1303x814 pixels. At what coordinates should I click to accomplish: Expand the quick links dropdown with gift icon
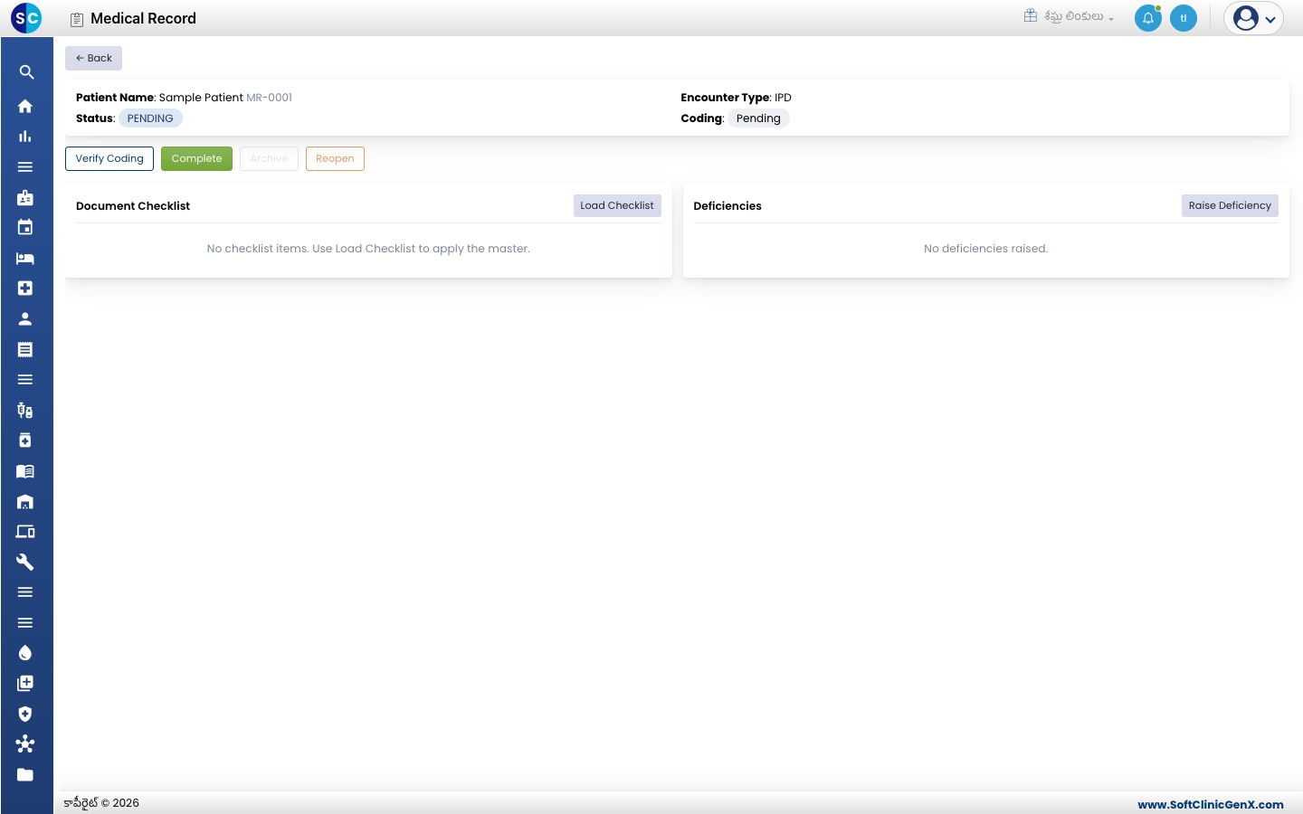coord(1069,16)
